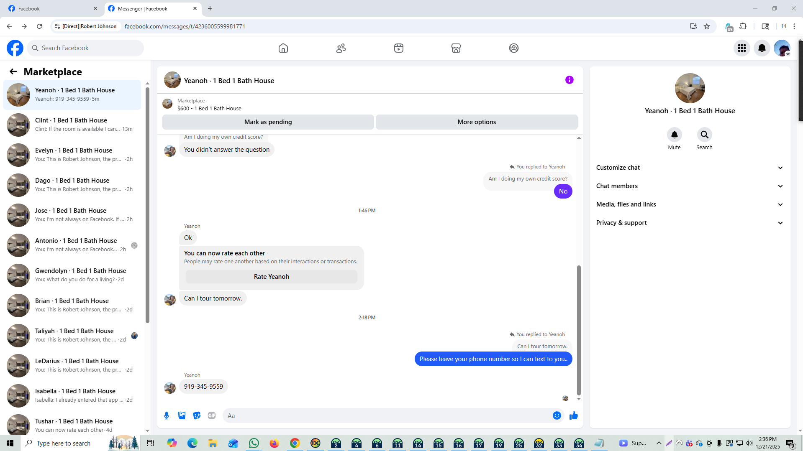Screen dimensions: 803x451
Task: Choose a GIF
Action: point(212,415)
